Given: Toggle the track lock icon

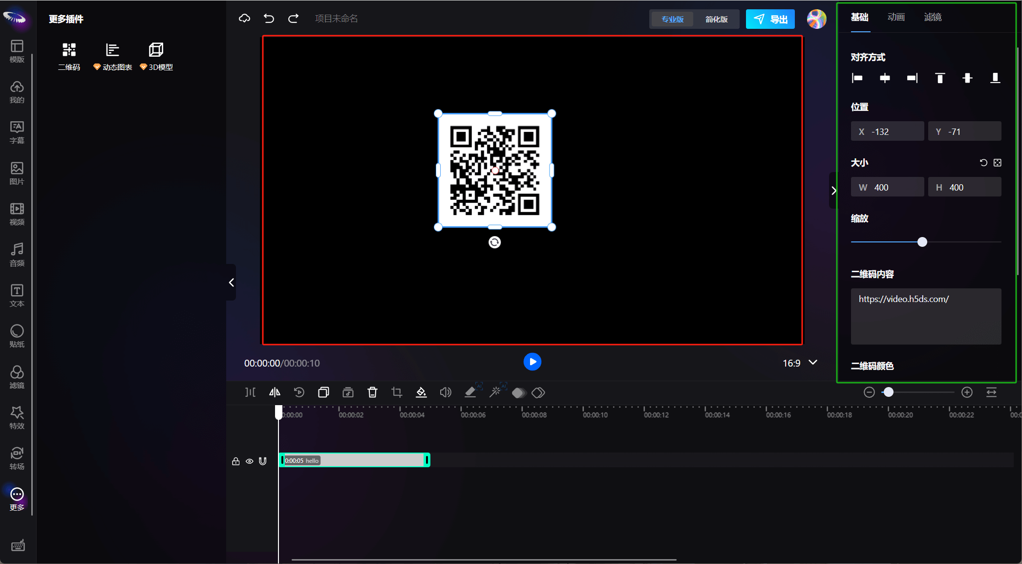Looking at the screenshot, I should coord(235,461).
